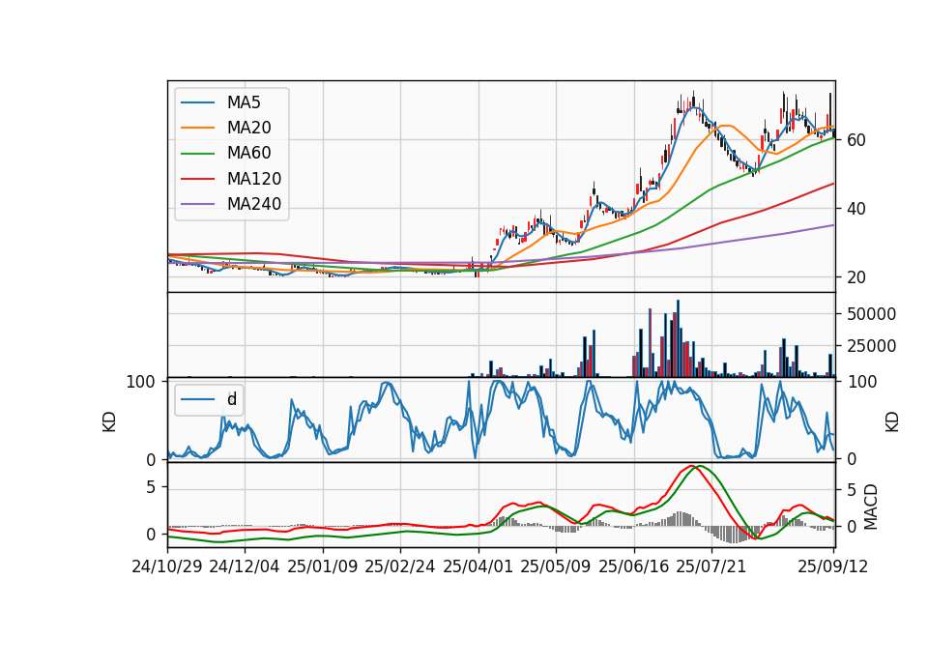928x667 pixels.
Task: Click the price axis value 60
Action: [855, 140]
